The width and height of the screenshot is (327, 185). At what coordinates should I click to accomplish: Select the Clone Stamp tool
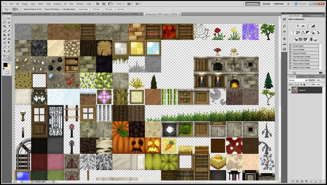(x=4, y=35)
